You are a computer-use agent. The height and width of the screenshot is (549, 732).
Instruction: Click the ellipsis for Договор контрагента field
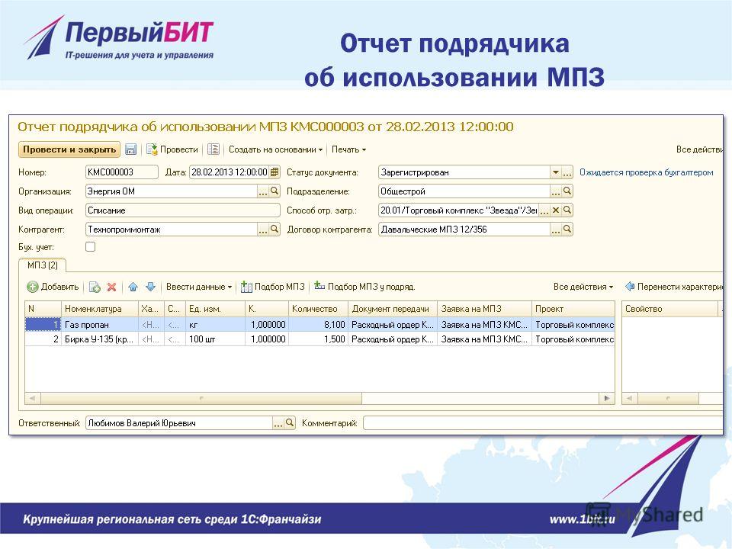pyautogui.click(x=556, y=230)
